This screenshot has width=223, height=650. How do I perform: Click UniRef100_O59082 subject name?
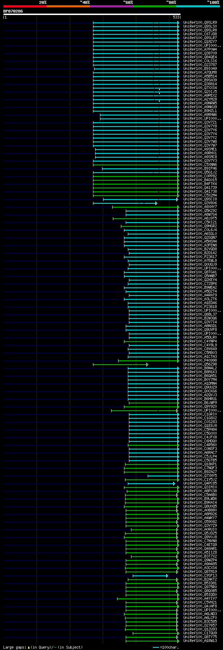pos(200,522)
